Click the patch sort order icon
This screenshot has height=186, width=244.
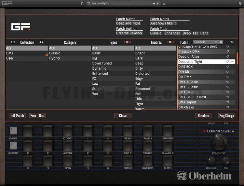click(232, 42)
